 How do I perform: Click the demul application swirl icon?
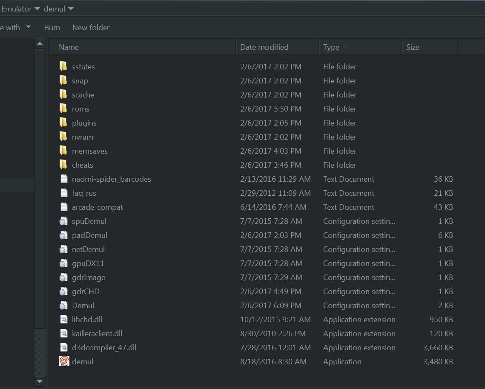pos(64,361)
